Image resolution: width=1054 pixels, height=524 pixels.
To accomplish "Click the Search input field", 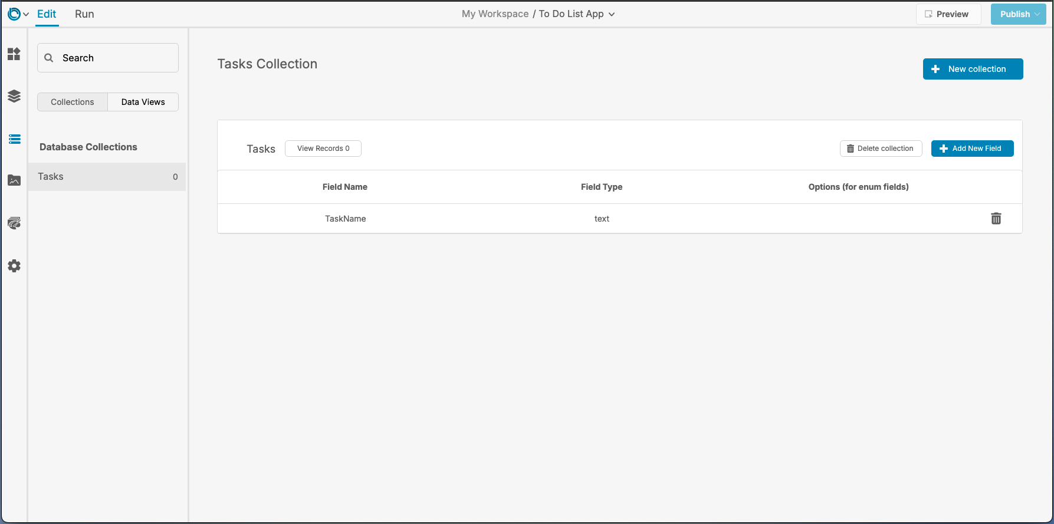I will click(108, 58).
